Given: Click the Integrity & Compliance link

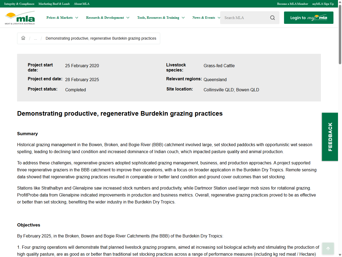Looking at the screenshot, I should (x=19, y=4).
